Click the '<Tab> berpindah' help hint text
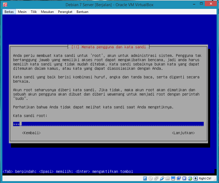Image resolution: width=219 pixels, height=183 pixels. pos(20,171)
